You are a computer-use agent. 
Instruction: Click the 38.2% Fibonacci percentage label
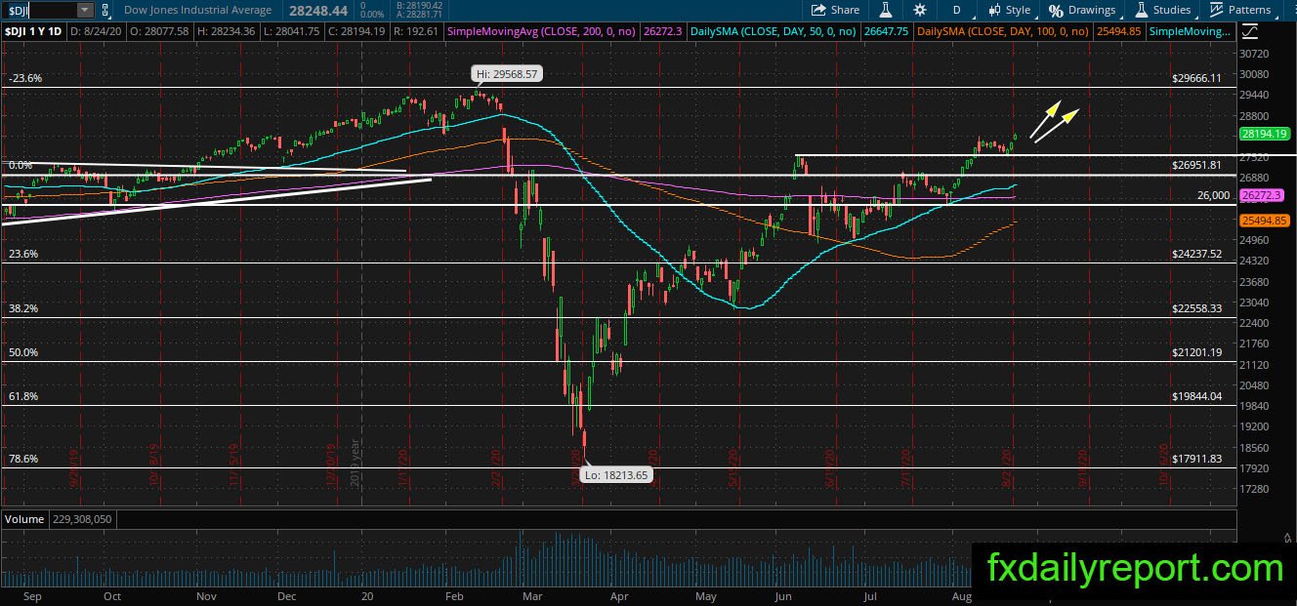tap(23, 308)
